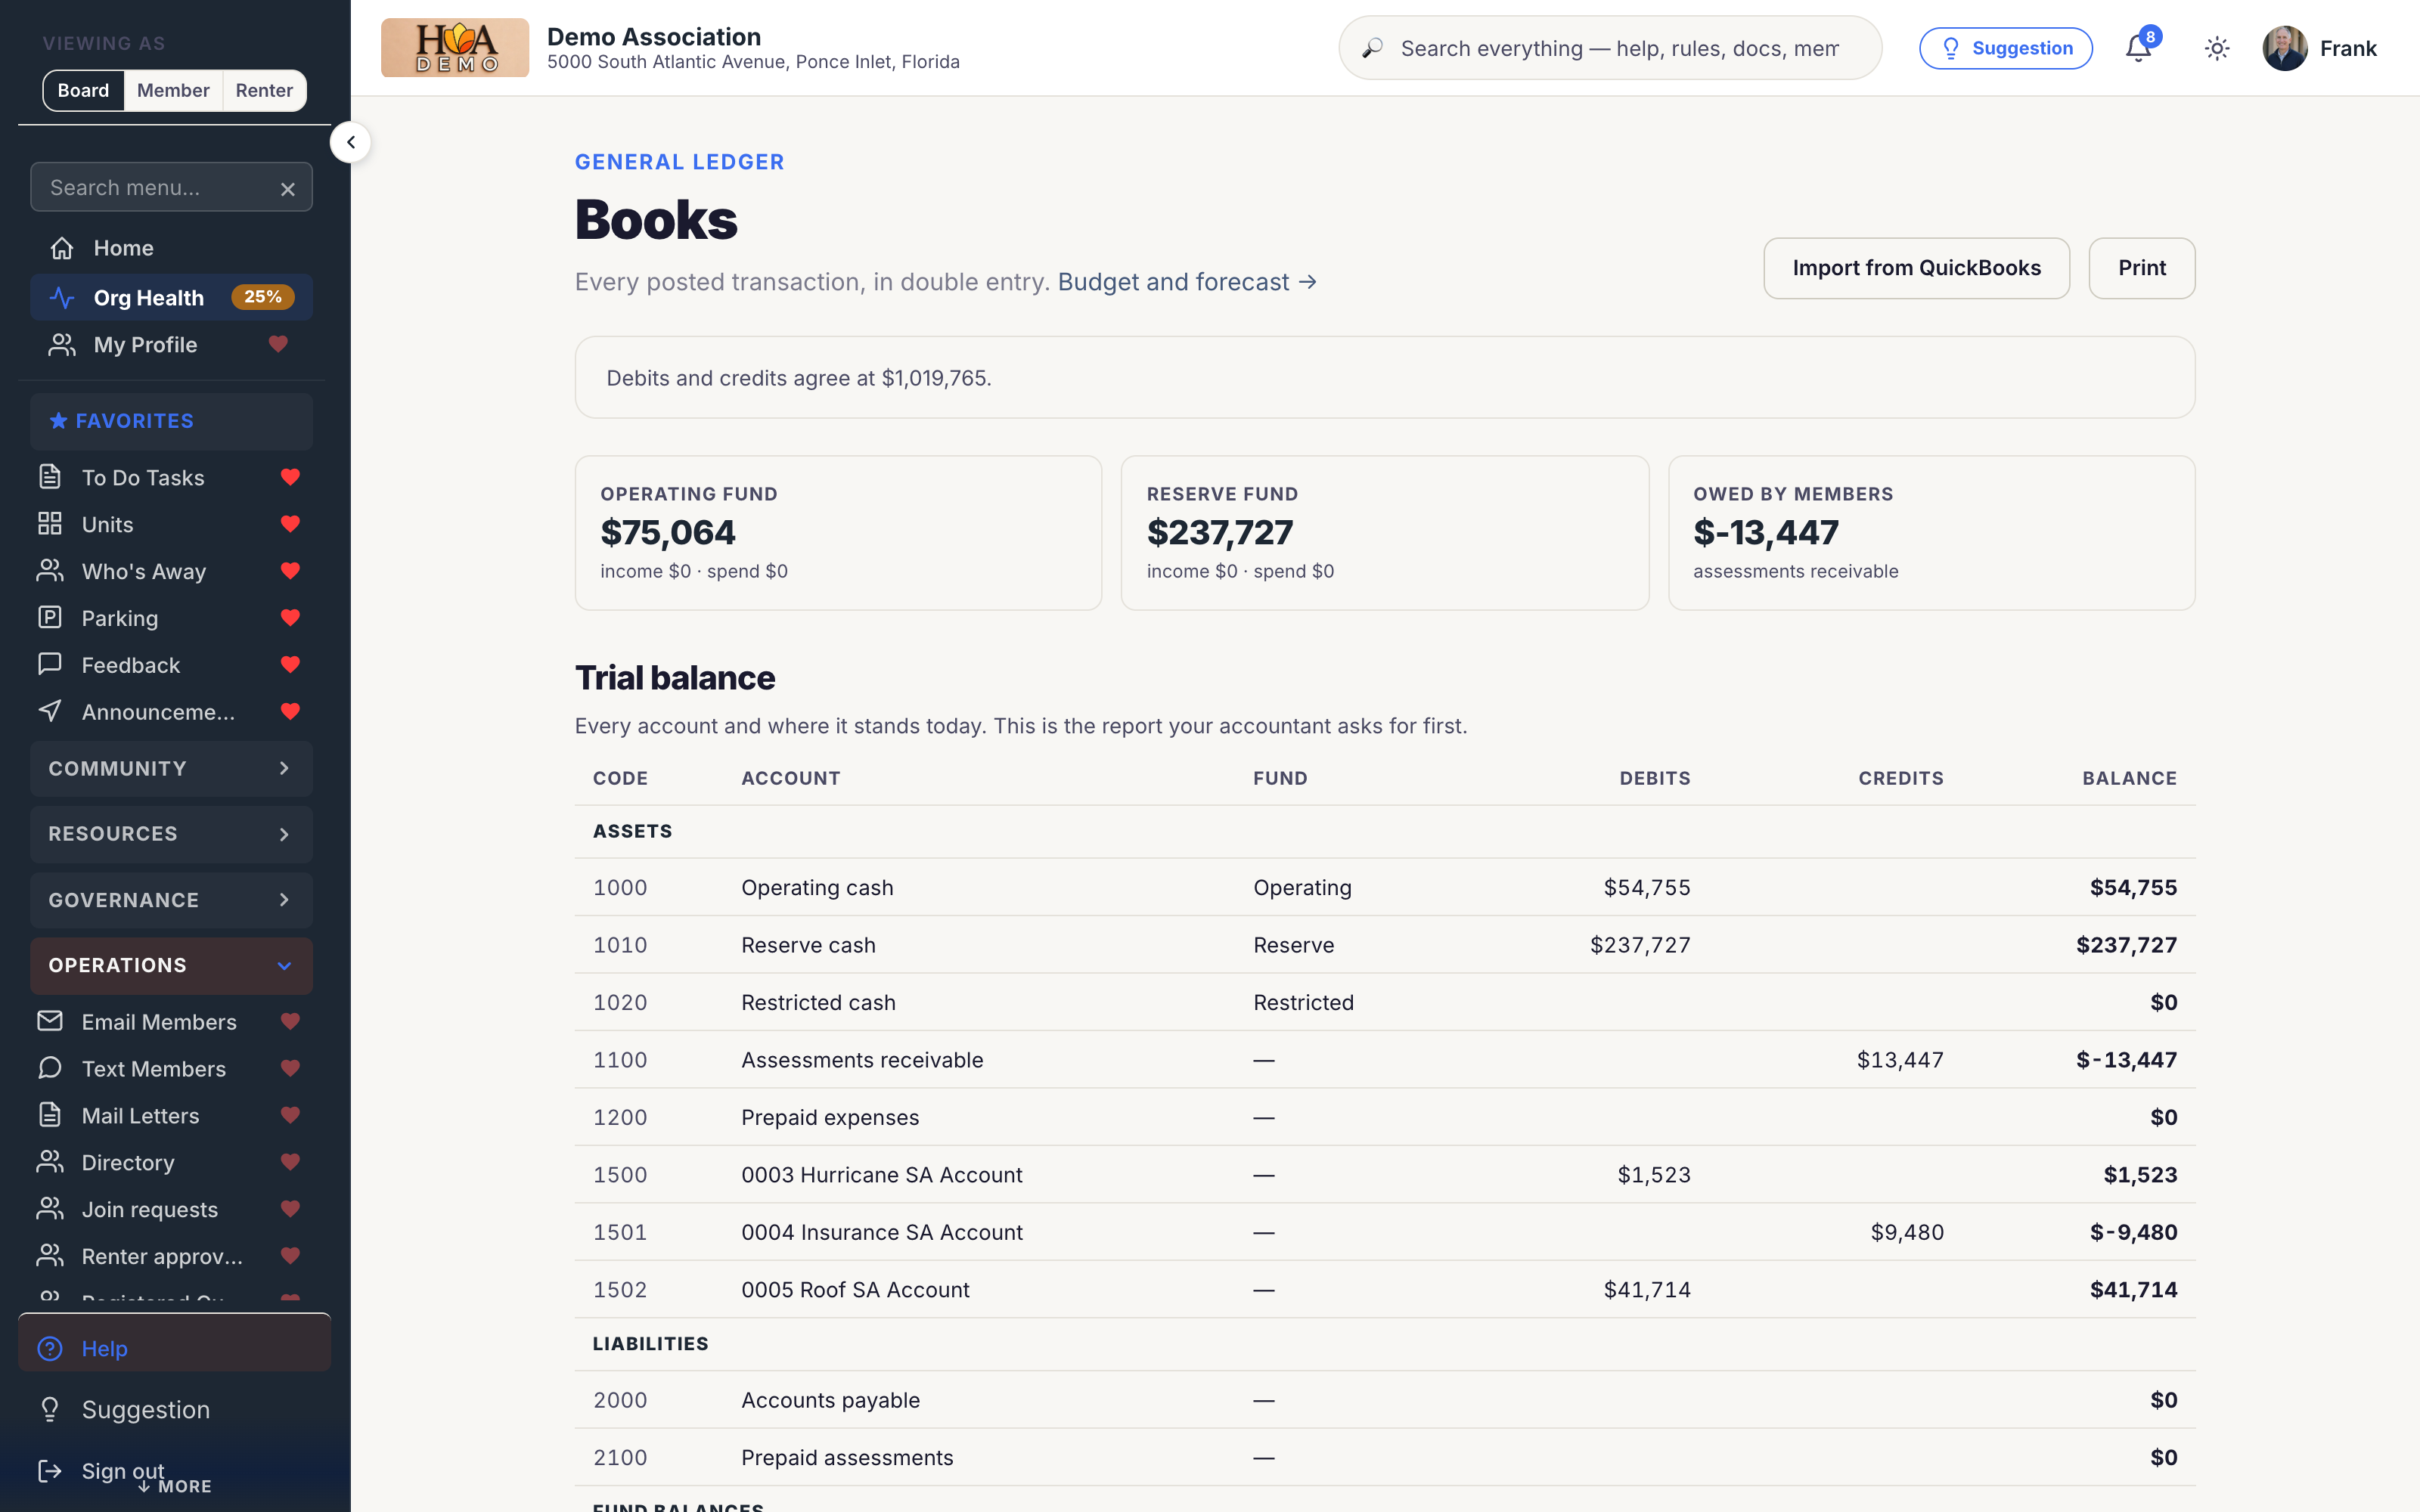Image resolution: width=2420 pixels, height=1512 pixels.
Task: Click the Directory people icon
Action: coord(50,1162)
